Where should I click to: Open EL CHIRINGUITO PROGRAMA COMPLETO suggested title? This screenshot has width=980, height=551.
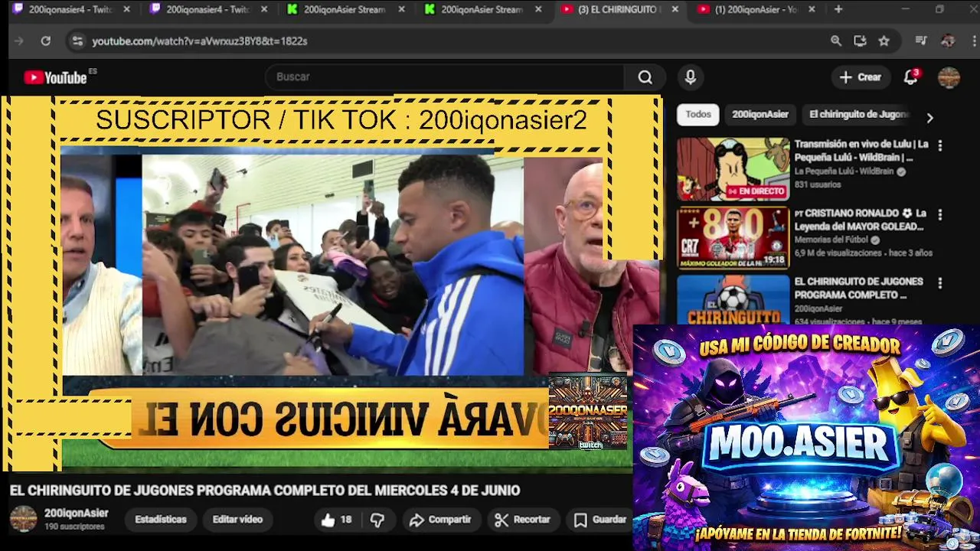coord(858,288)
